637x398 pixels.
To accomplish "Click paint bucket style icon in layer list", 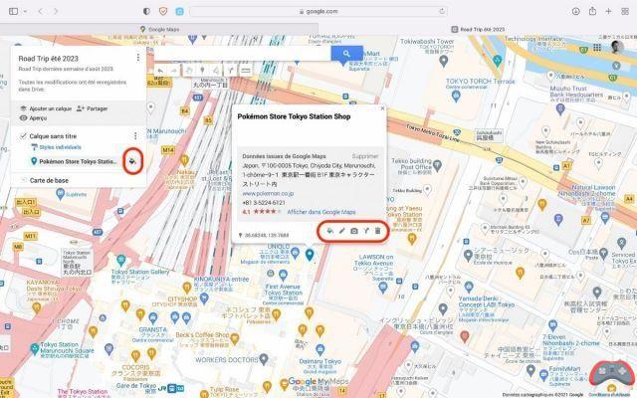I will (132, 161).
